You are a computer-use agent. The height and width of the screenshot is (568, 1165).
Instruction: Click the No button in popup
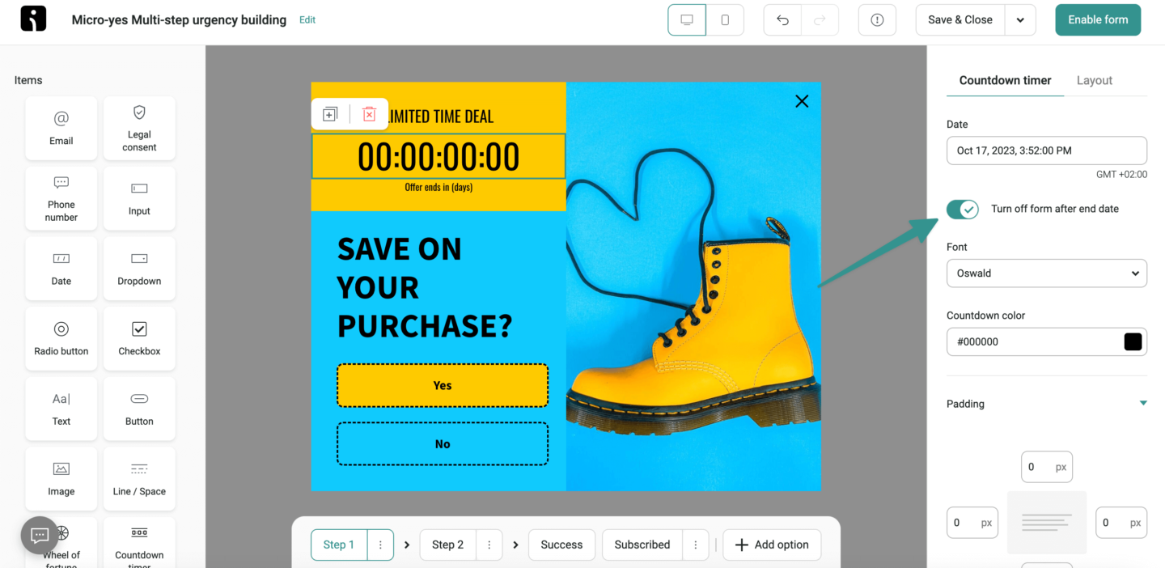pyautogui.click(x=443, y=443)
